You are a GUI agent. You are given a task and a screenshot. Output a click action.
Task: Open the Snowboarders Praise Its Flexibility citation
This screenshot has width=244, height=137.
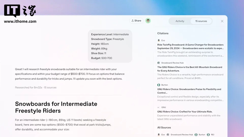(189, 91)
